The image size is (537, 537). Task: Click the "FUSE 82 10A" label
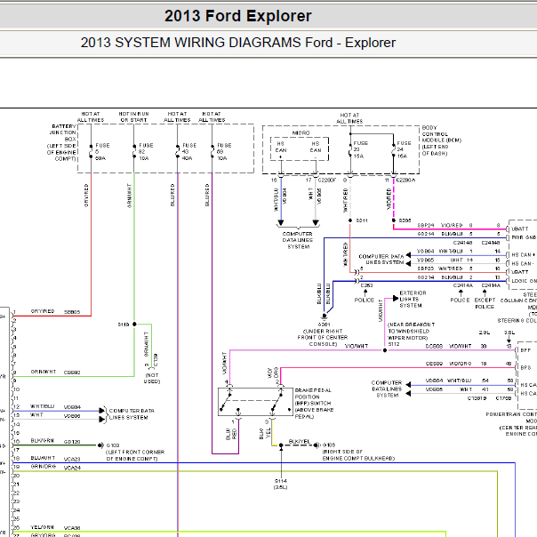point(146,152)
